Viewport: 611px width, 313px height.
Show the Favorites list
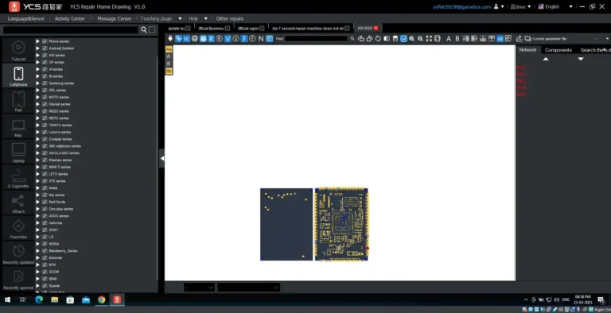tap(18, 229)
